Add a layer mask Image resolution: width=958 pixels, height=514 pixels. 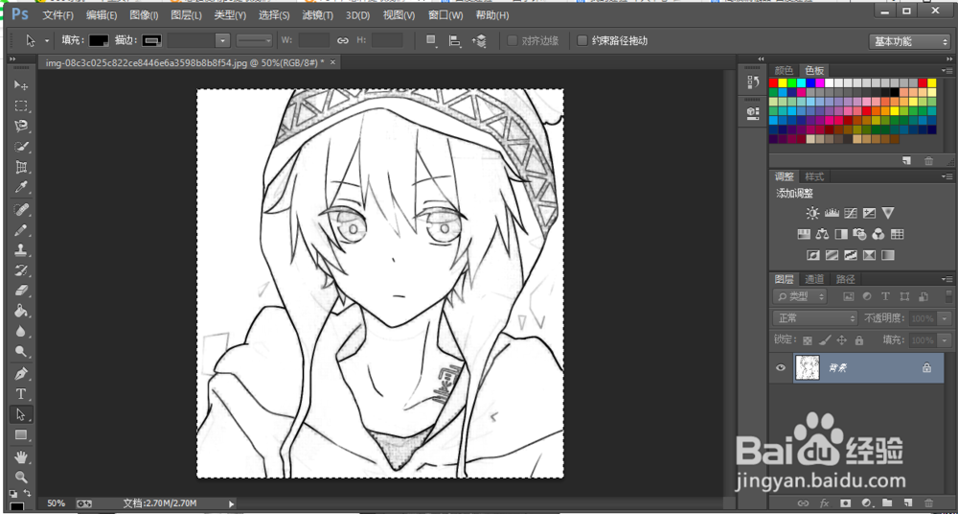click(x=845, y=502)
